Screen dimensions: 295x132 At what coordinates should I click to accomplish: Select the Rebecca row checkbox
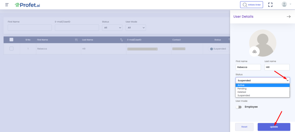pyautogui.click(x=12, y=49)
